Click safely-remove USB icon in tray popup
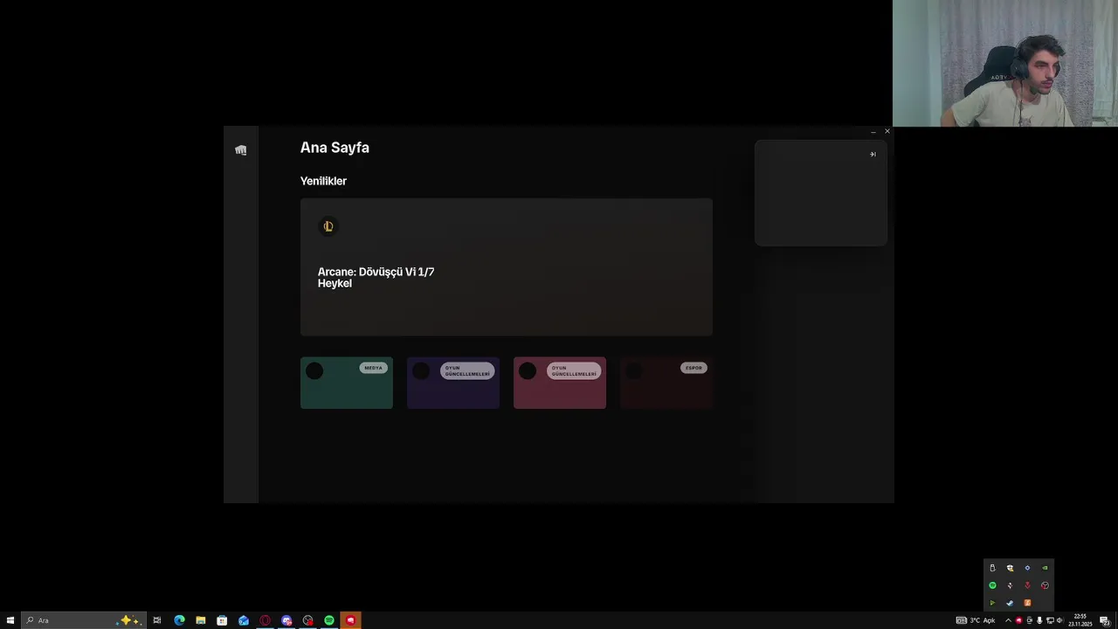 [992, 568]
